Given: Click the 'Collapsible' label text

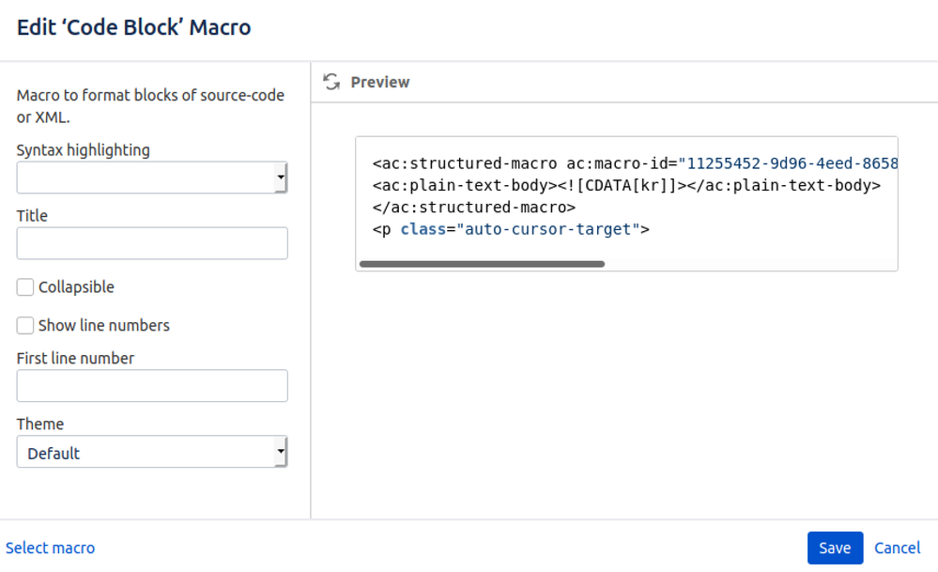Looking at the screenshot, I should click(x=76, y=287).
